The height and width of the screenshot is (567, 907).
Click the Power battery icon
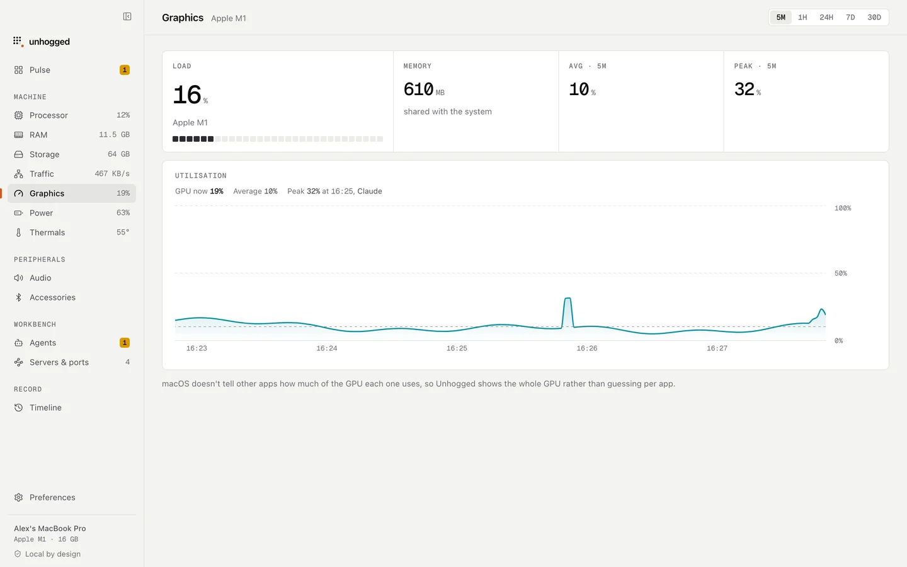coord(18,213)
